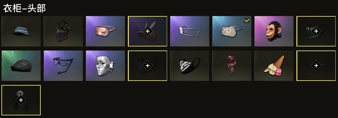Image resolution: width=338 pixels, height=118 pixels.
Task: Select the chimpanzee head mask
Action: click(x=274, y=31)
